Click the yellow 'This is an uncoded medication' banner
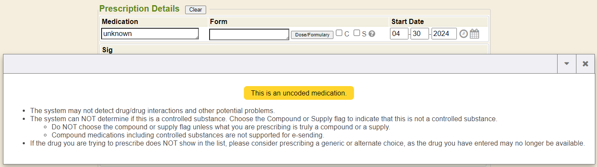 click(x=299, y=93)
